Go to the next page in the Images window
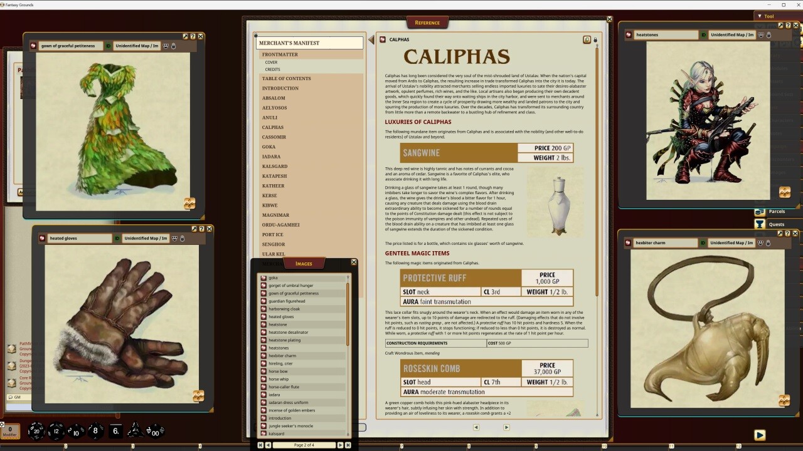This screenshot has width=803, height=451. (339, 445)
